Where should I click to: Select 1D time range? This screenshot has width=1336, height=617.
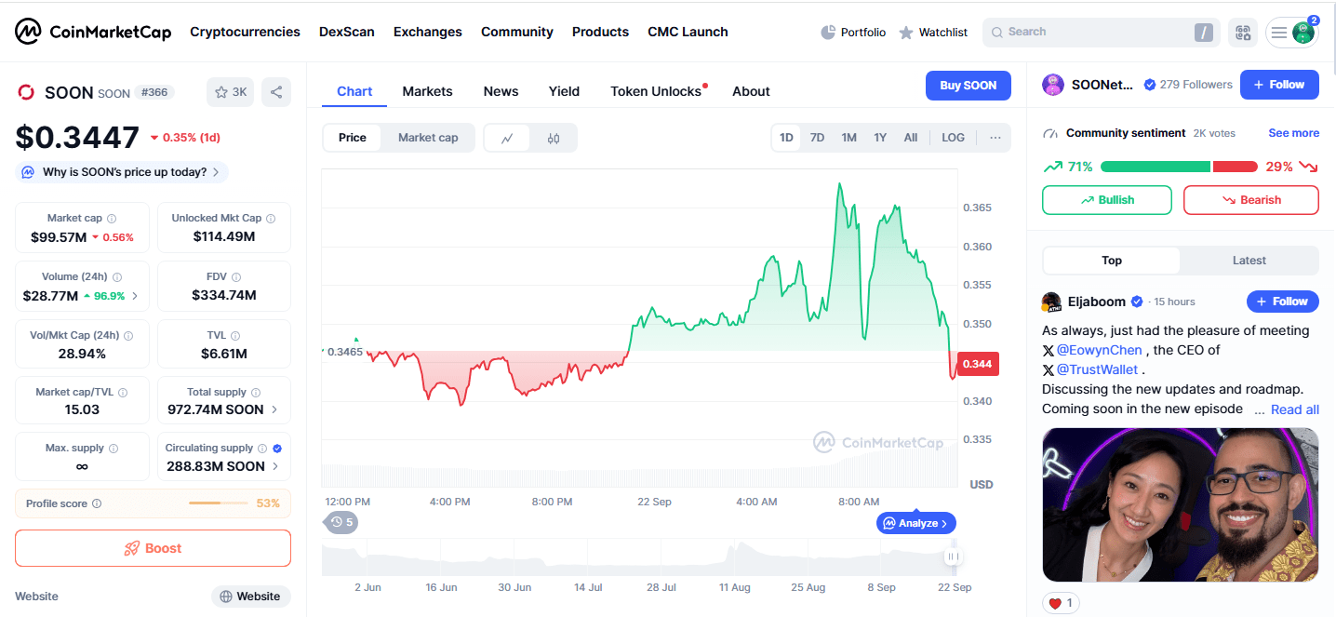(786, 138)
